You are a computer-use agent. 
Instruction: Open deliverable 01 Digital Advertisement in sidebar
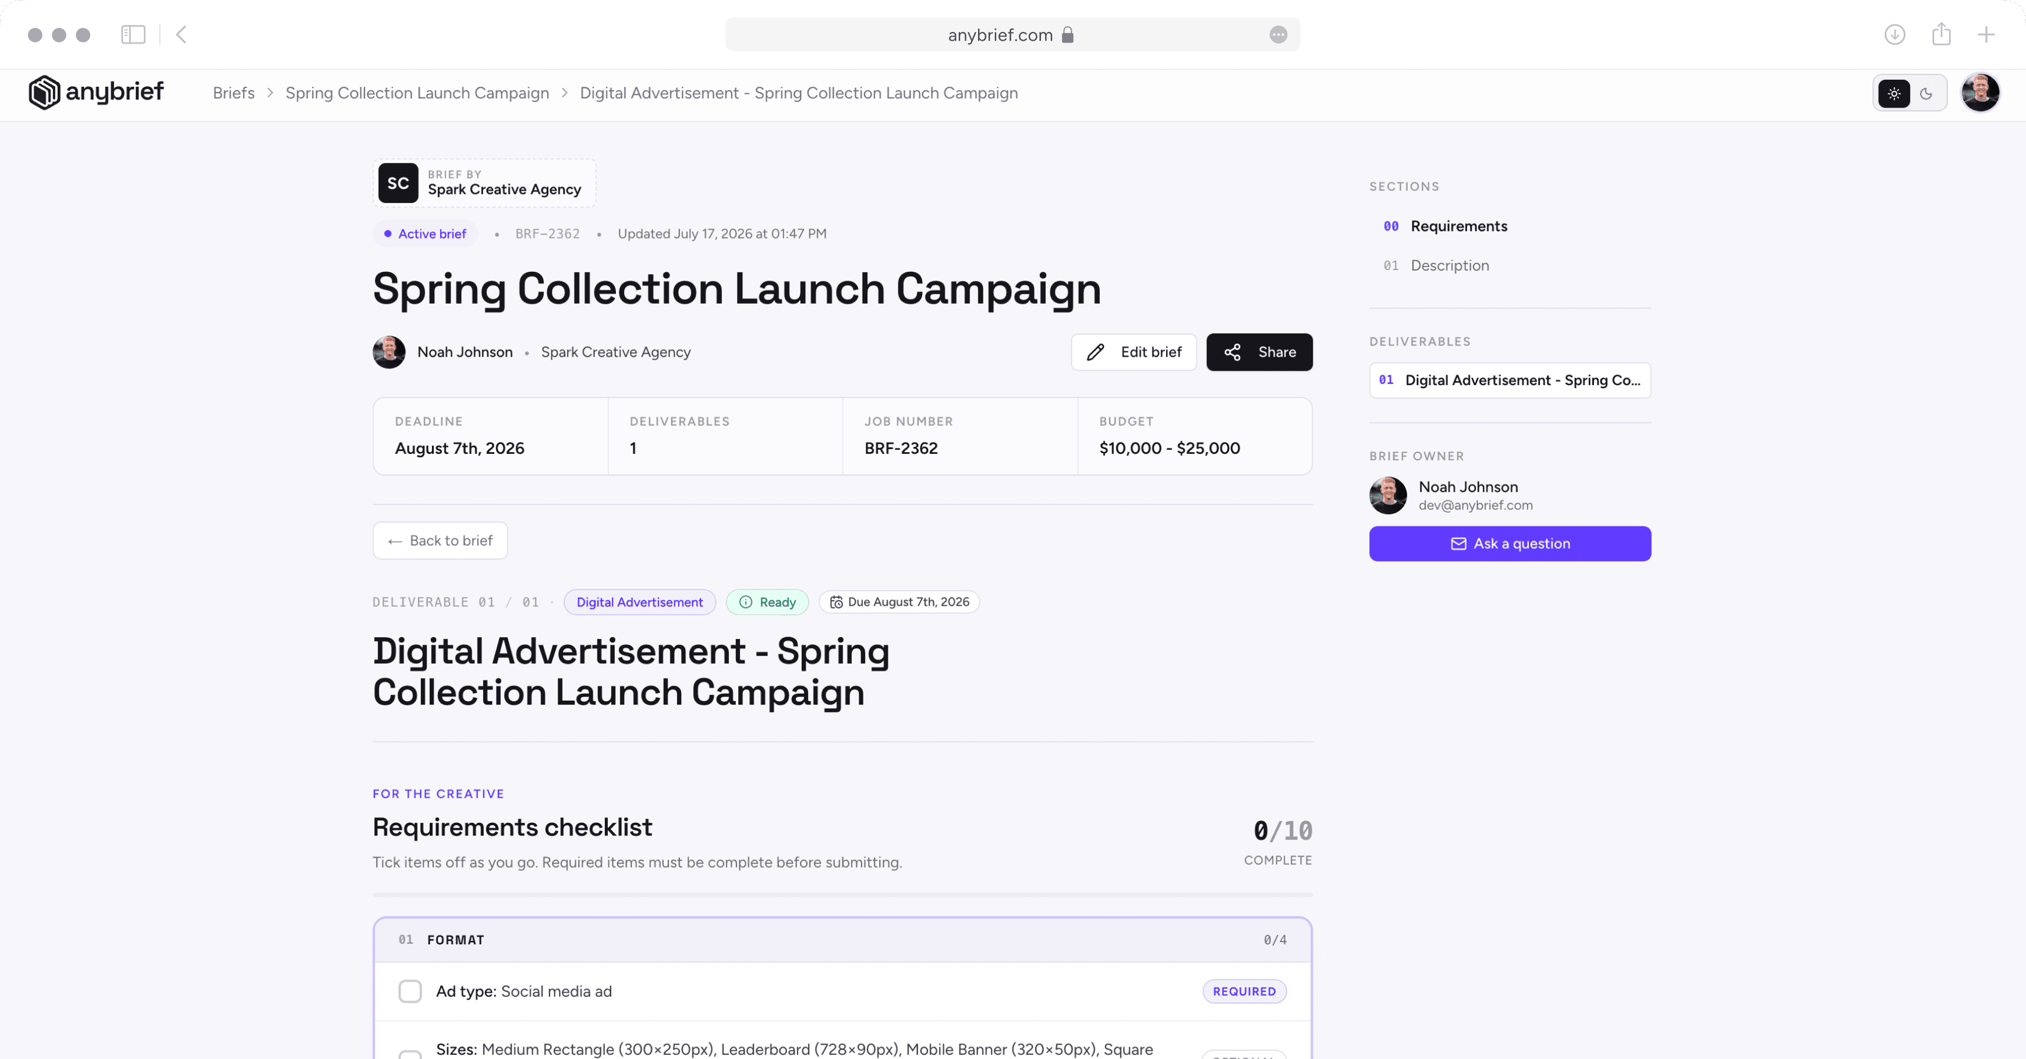pyautogui.click(x=1509, y=381)
